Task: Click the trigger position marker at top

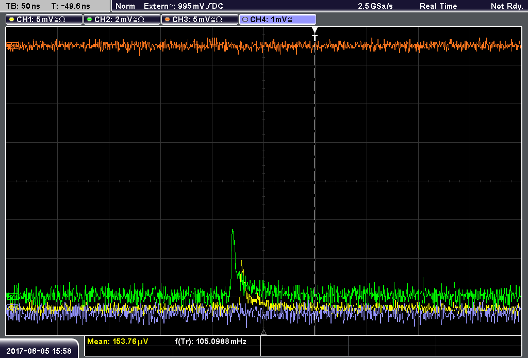Action: 315,34
